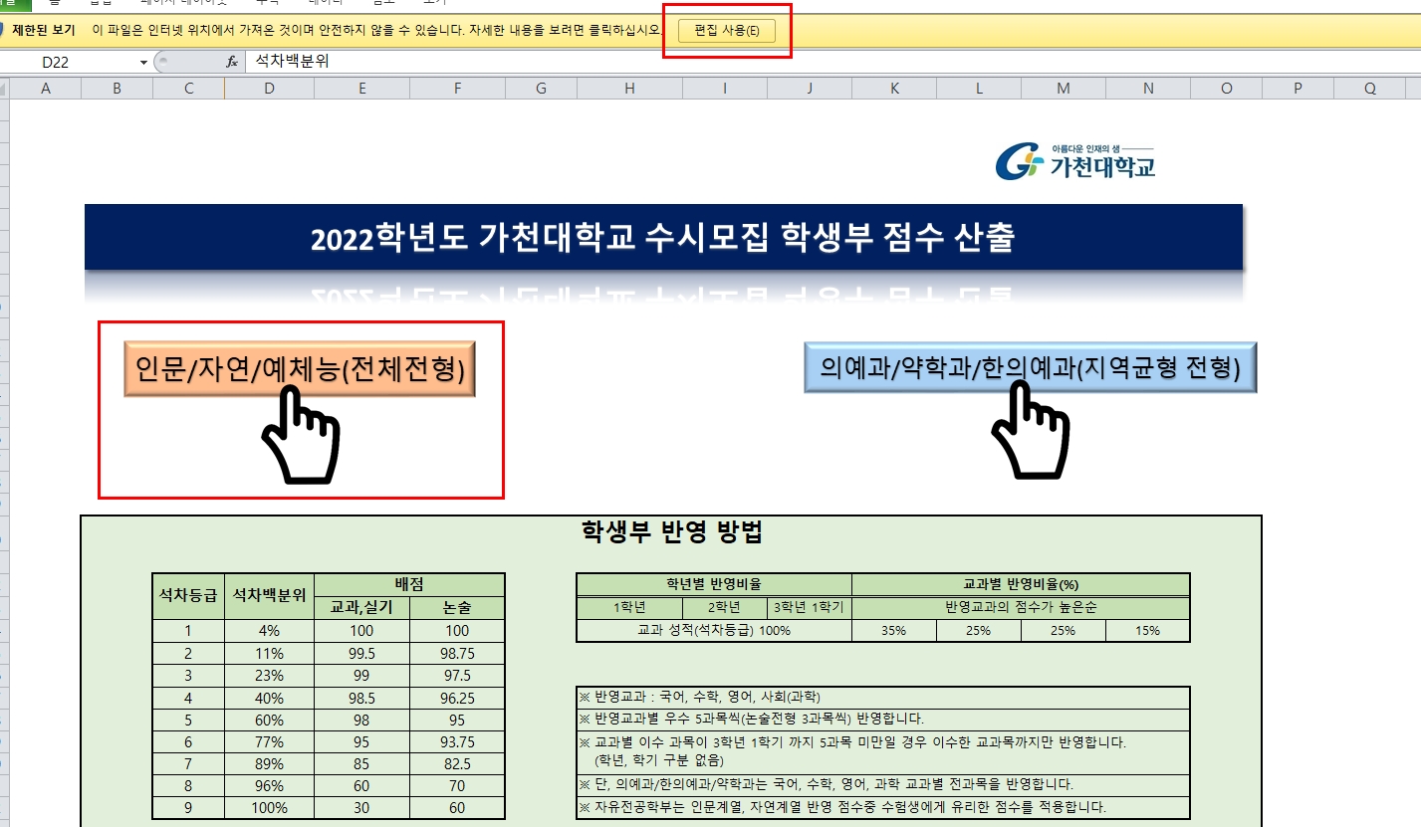
Task: Click the 97.5 논술 score cell
Action: [x=457, y=676]
